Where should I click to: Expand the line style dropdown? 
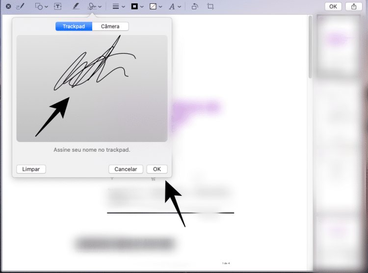tap(118, 6)
